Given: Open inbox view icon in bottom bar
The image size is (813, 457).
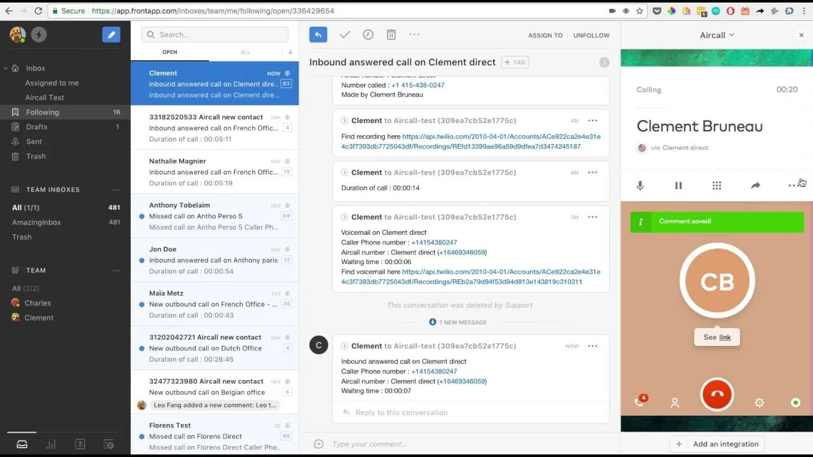Looking at the screenshot, I should [x=22, y=444].
